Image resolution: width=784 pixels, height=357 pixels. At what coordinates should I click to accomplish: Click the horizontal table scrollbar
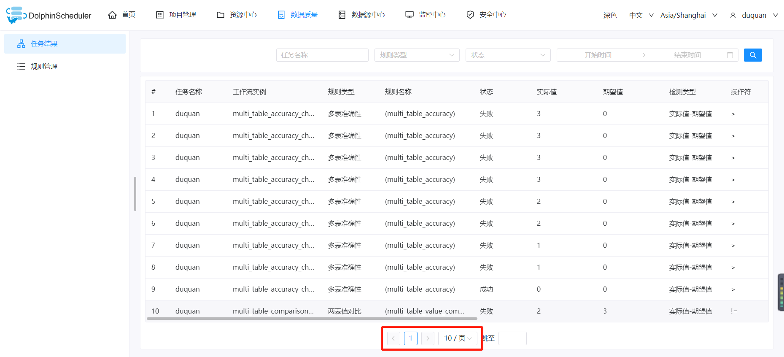[312, 319]
